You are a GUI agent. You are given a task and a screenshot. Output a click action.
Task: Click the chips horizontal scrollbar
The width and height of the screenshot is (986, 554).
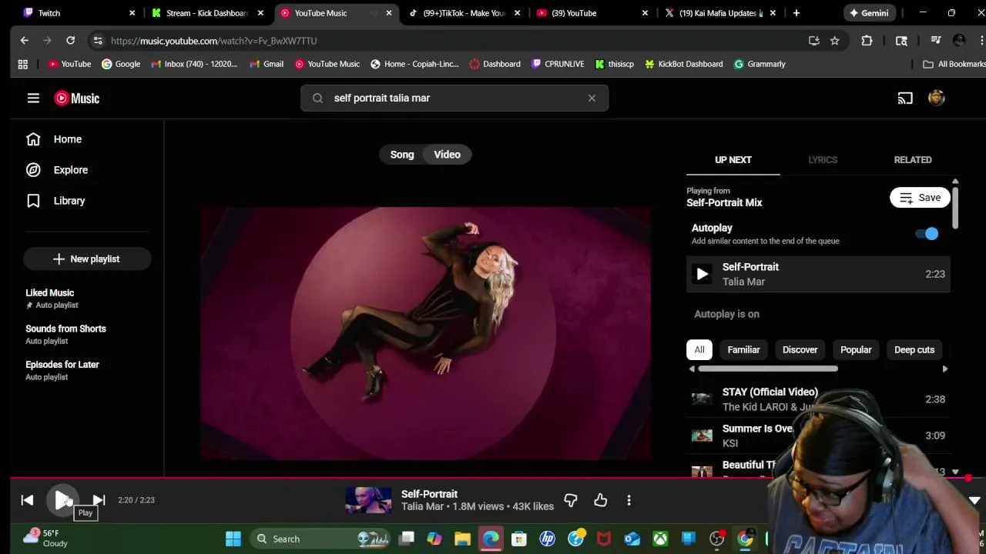768,369
